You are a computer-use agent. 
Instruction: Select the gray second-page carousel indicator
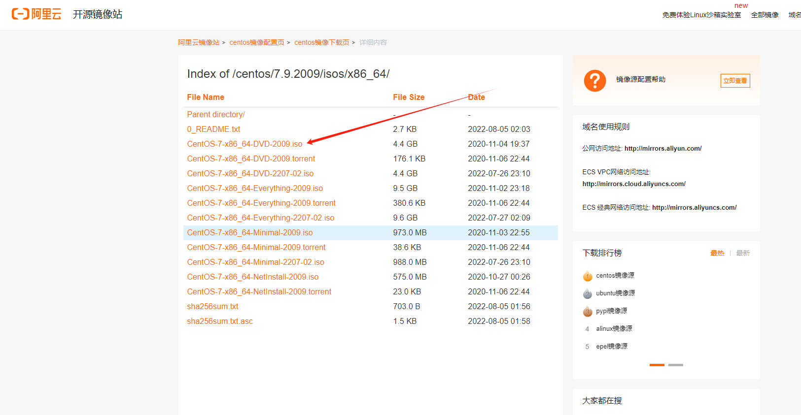pyautogui.click(x=676, y=365)
